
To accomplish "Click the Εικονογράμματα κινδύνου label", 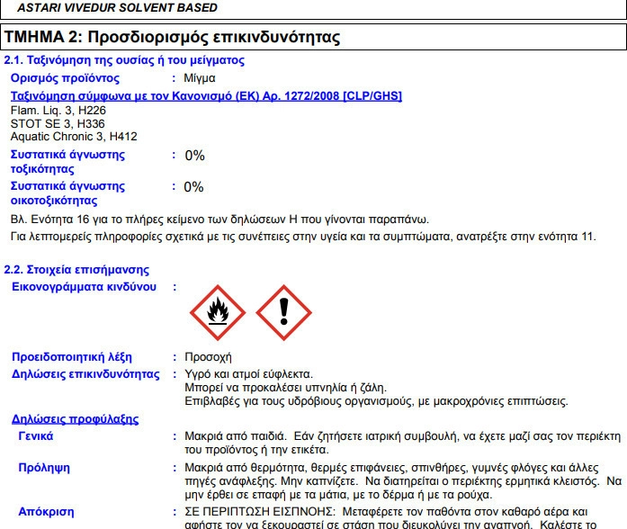I will pyautogui.click(x=83, y=286).
